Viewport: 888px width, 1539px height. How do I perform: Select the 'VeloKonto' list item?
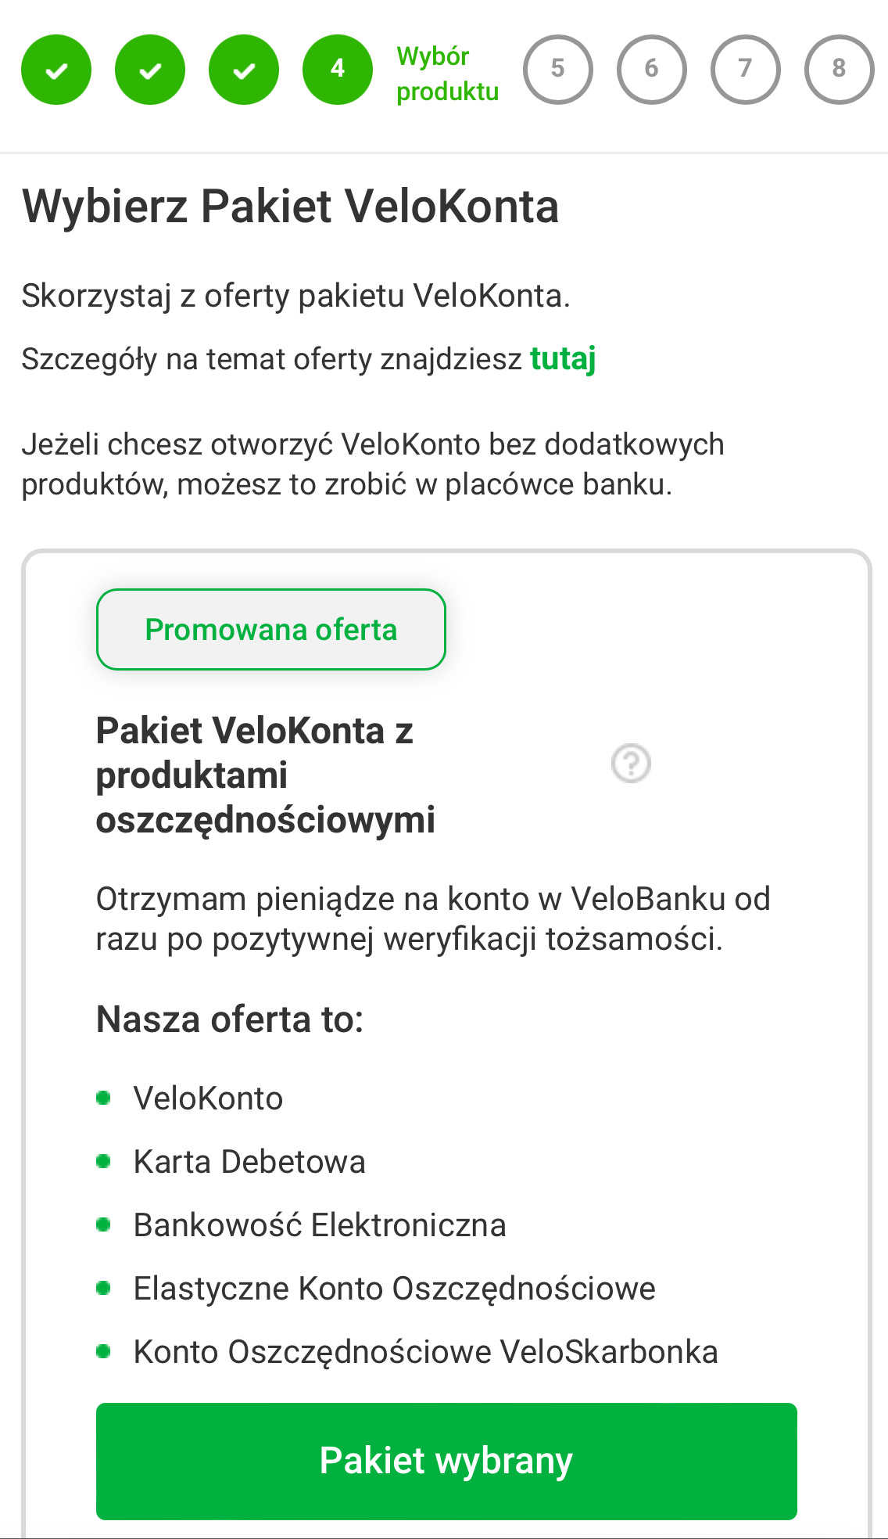coord(208,1099)
